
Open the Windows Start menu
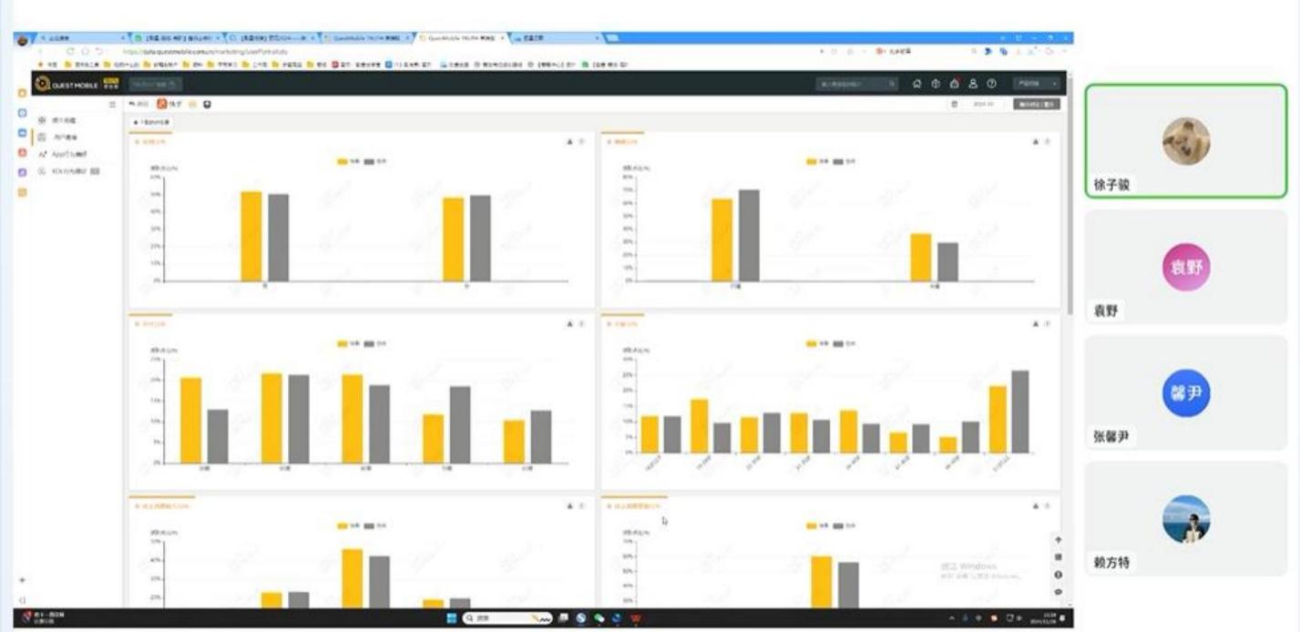[451, 618]
